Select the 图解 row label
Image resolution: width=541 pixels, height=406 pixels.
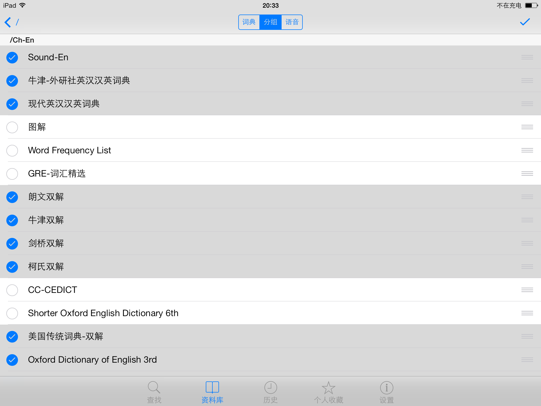click(x=37, y=127)
